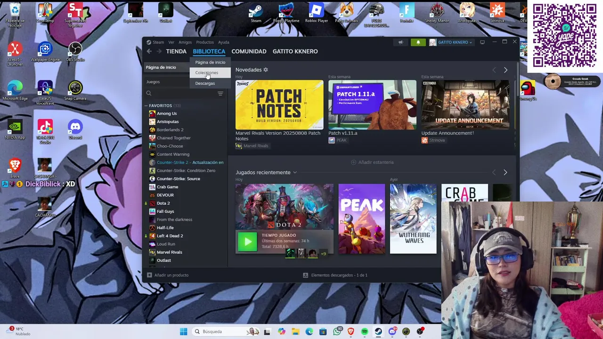Go to the TIENDA tab
This screenshot has height=339, width=603.
click(176, 51)
